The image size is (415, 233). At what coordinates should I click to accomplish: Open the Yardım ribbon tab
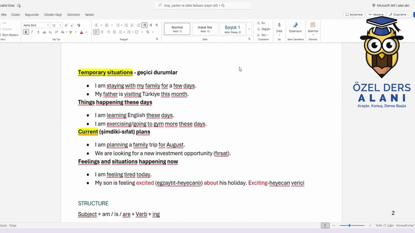click(x=89, y=15)
